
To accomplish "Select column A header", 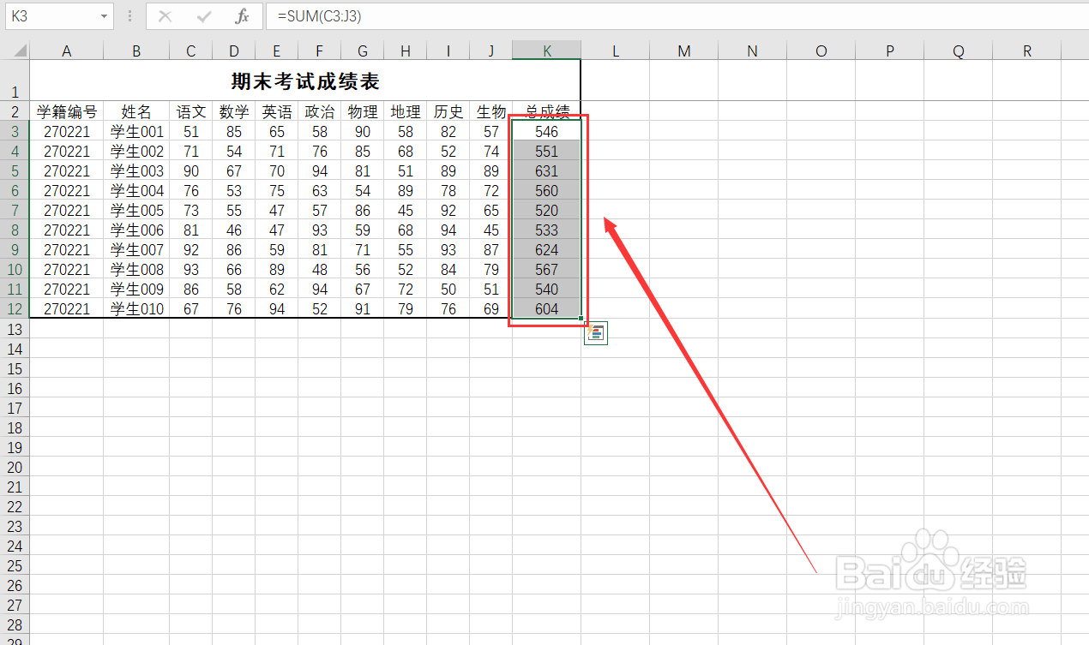I will (66, 50).
